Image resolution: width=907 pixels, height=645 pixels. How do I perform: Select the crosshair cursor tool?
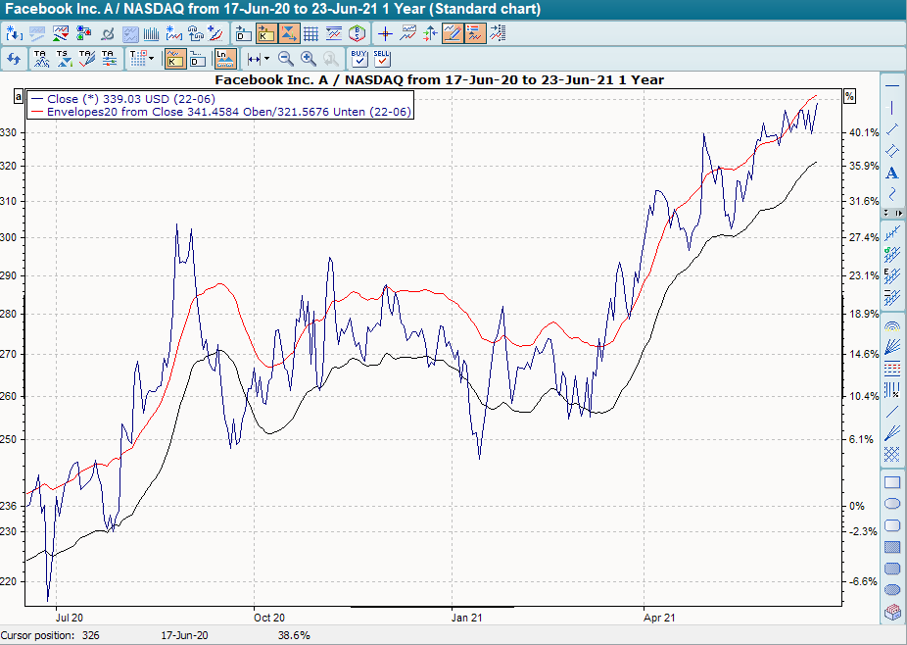[385, 33]
